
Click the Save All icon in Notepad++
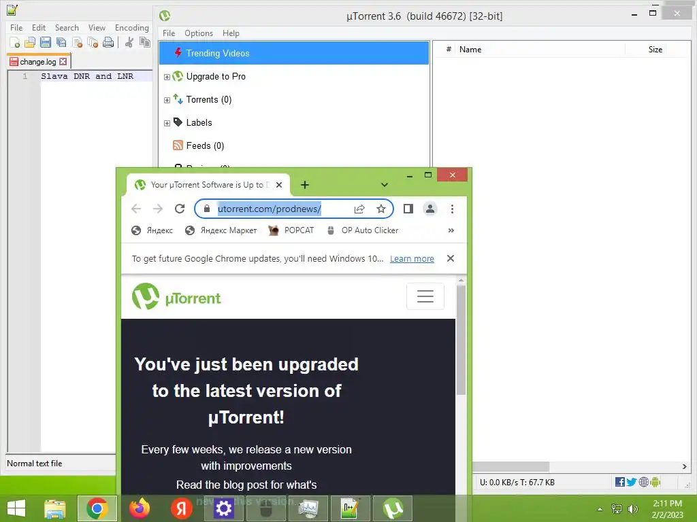click(x=61, y=43)
